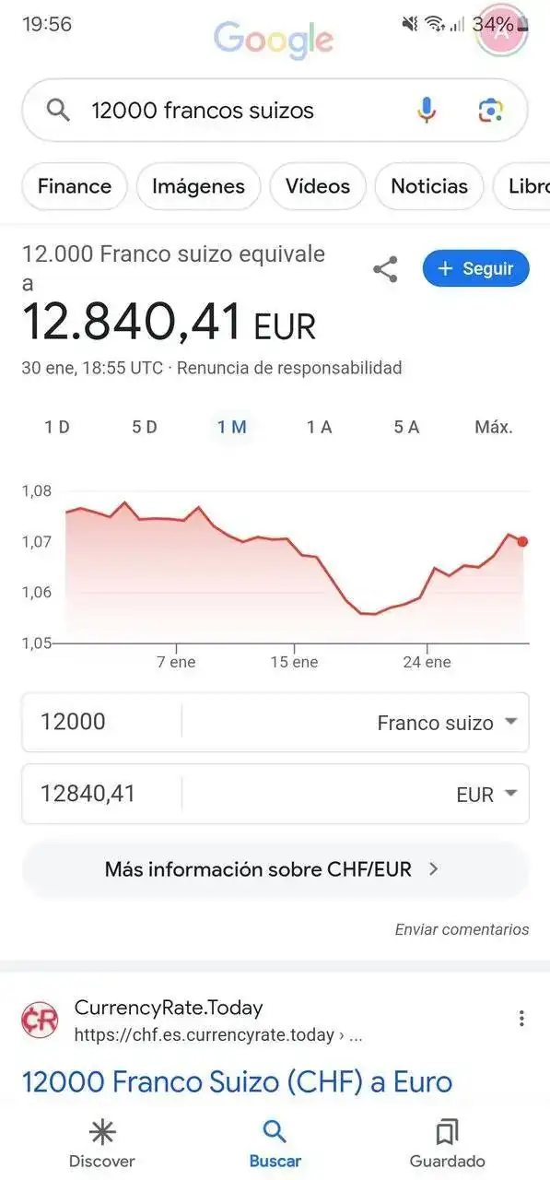550x1180 pixels.
Task: Tap the microphone voice search icon
Action: click(426, 111)
